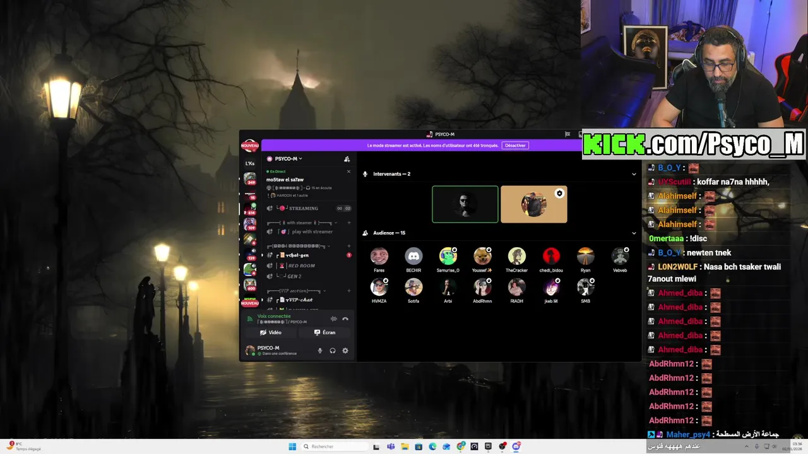Collapse the Audience section
The width and height of the screenshot is (808, 454).
(x=634, y=233)
